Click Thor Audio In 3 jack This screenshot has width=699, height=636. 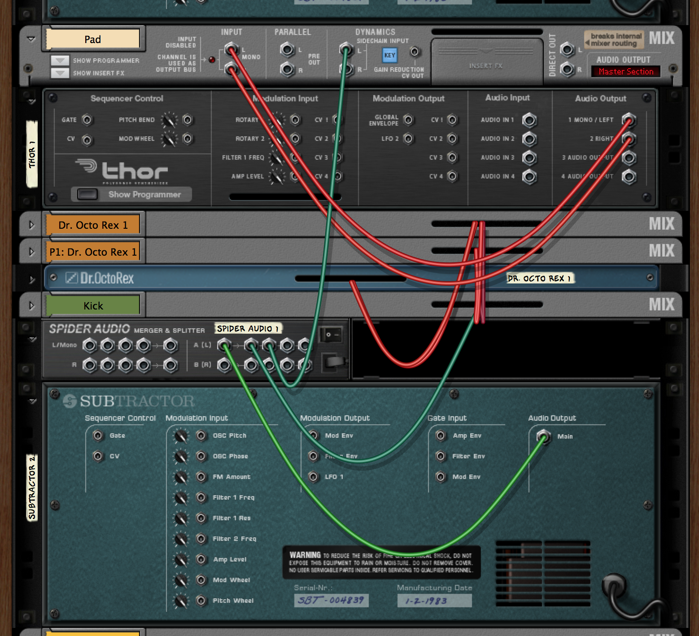[x=529, y=158]
